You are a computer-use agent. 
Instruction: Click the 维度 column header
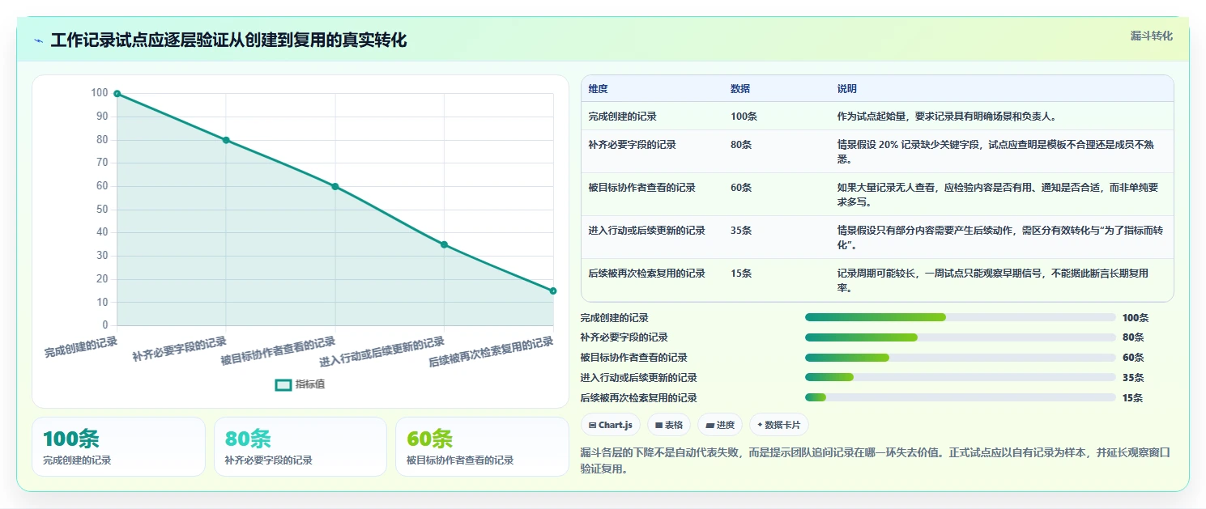599,89
